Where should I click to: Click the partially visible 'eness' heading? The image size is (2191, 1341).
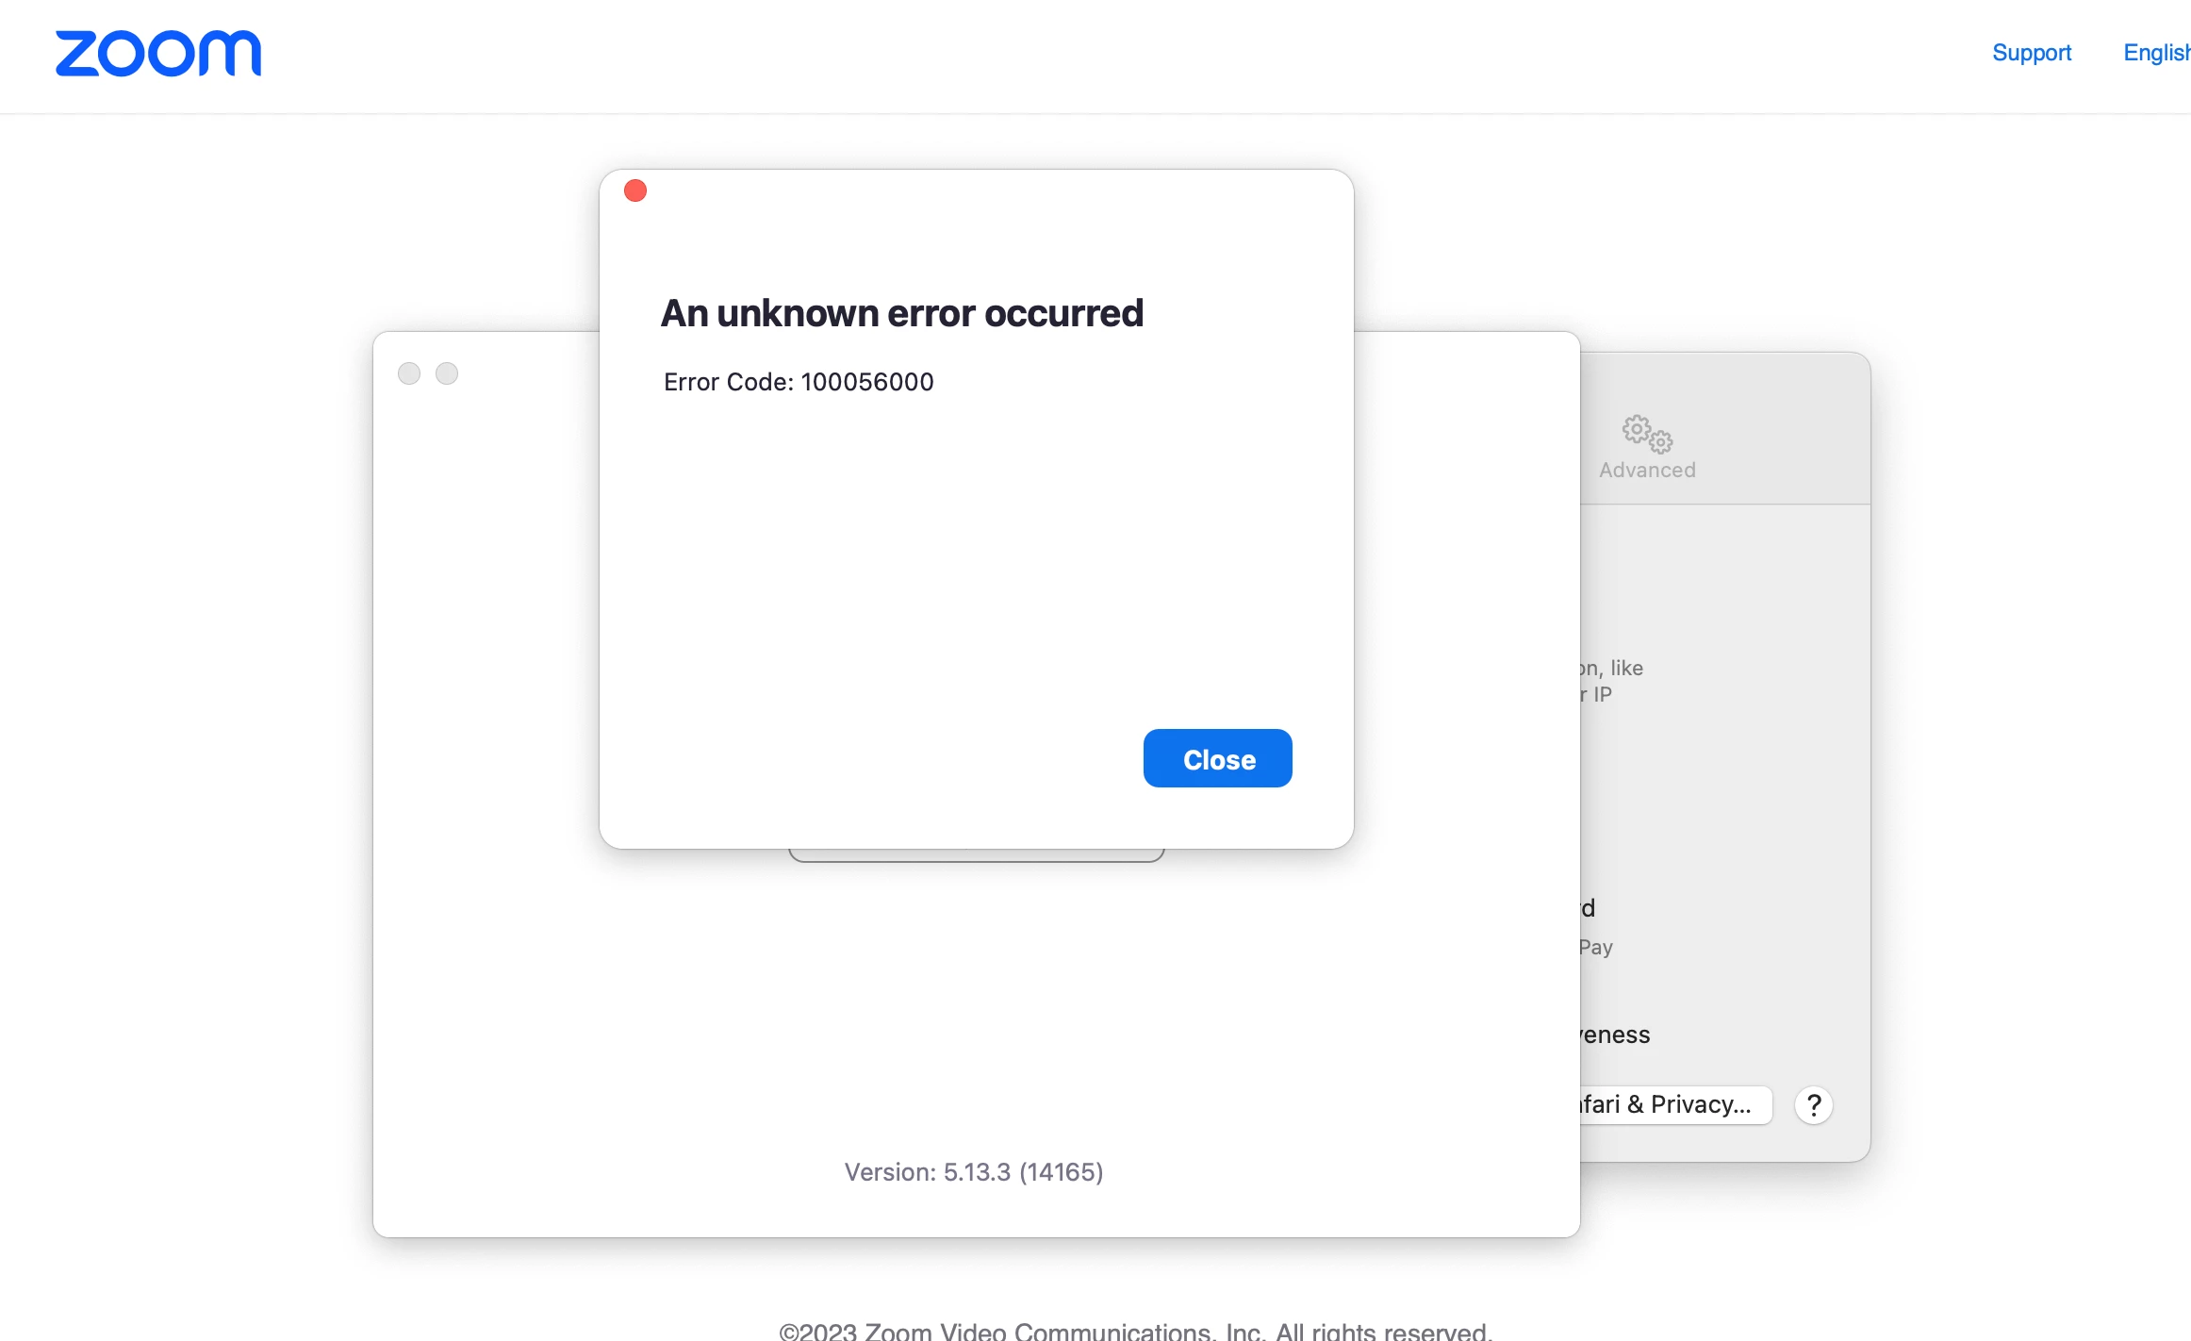(1616, 1035)
